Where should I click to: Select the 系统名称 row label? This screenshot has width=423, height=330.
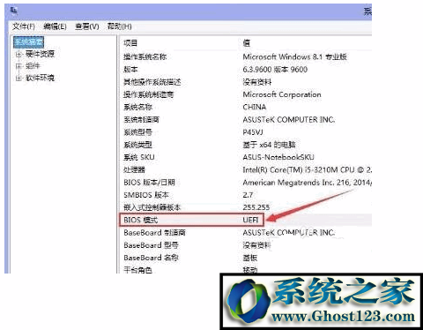pos(137,107)
